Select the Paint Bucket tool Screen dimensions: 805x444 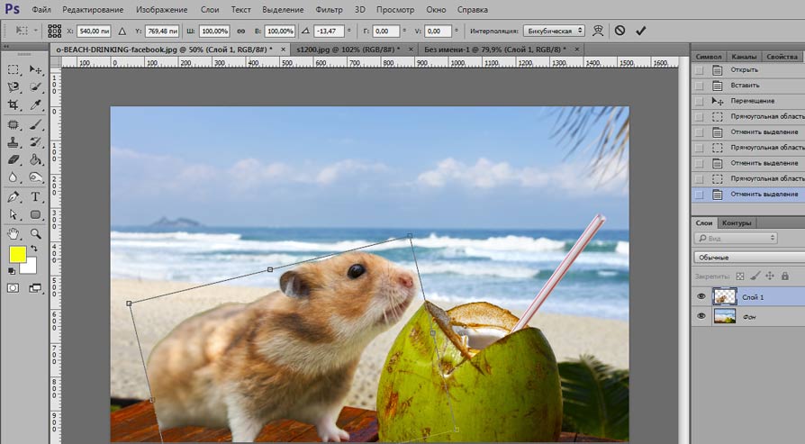(x=35, y=159)
